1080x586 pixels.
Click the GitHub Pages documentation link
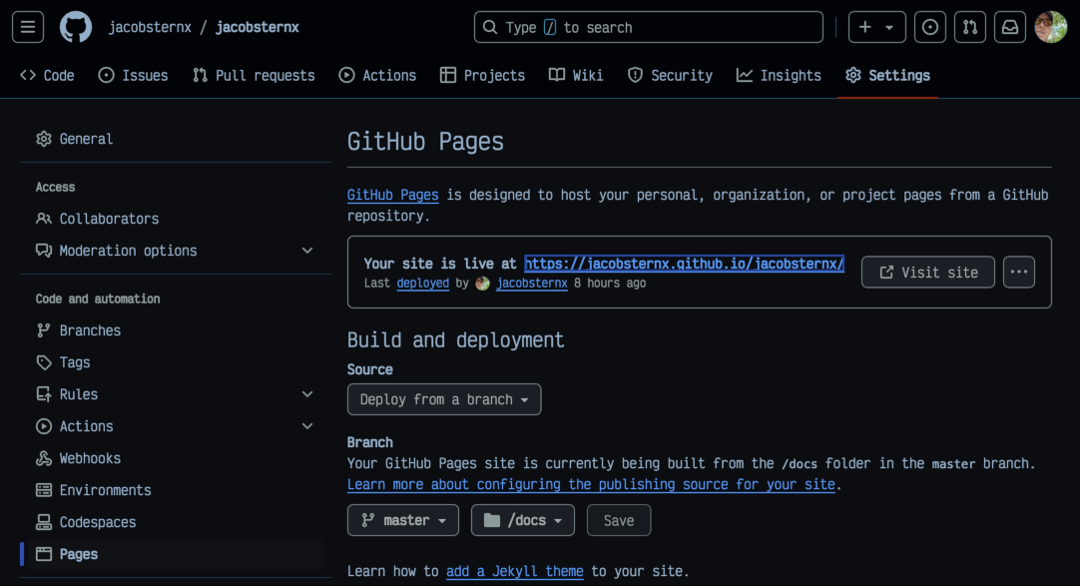coord(392,195)
